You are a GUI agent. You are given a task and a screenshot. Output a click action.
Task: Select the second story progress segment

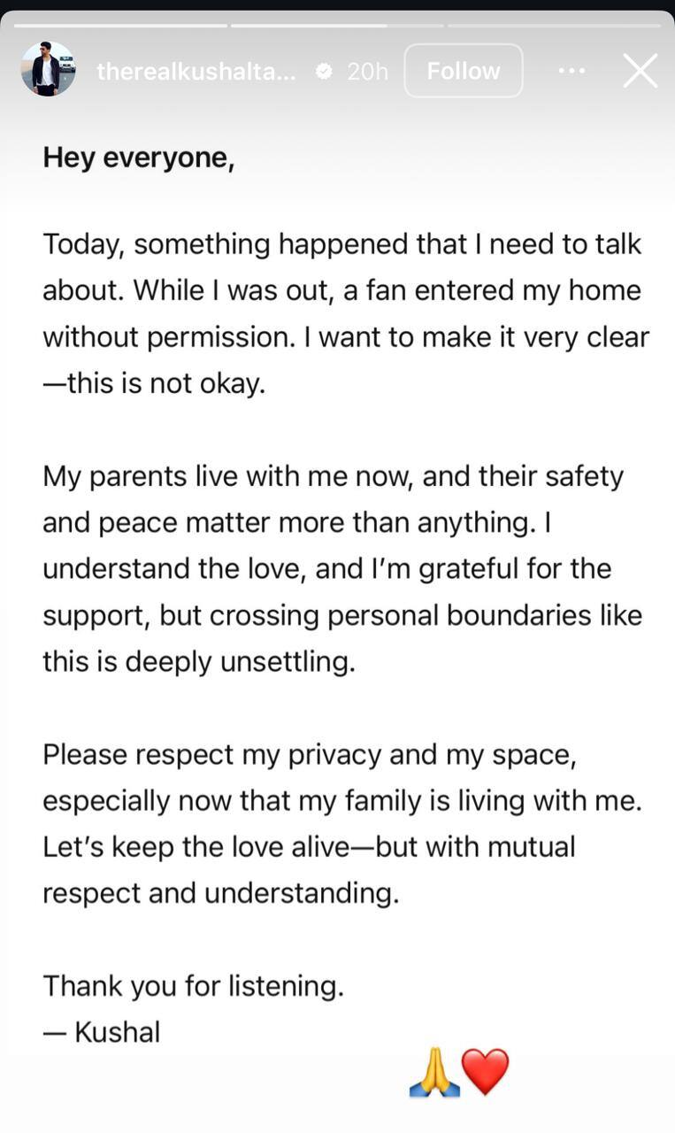click(x=336, y=26)
